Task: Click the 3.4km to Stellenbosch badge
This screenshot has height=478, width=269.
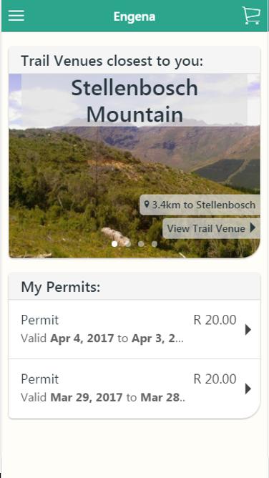Action: pos(200,205)
